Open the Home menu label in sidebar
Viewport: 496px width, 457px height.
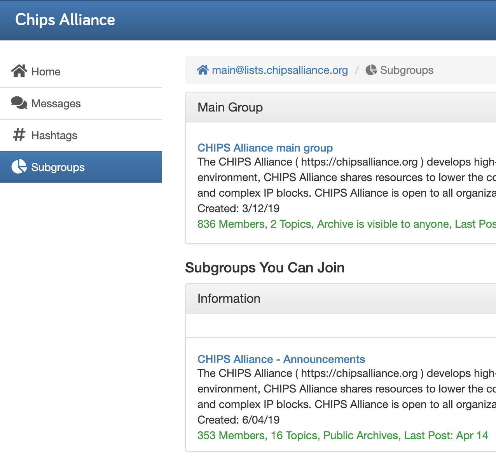pyautogui.click(x=46, y=72)
